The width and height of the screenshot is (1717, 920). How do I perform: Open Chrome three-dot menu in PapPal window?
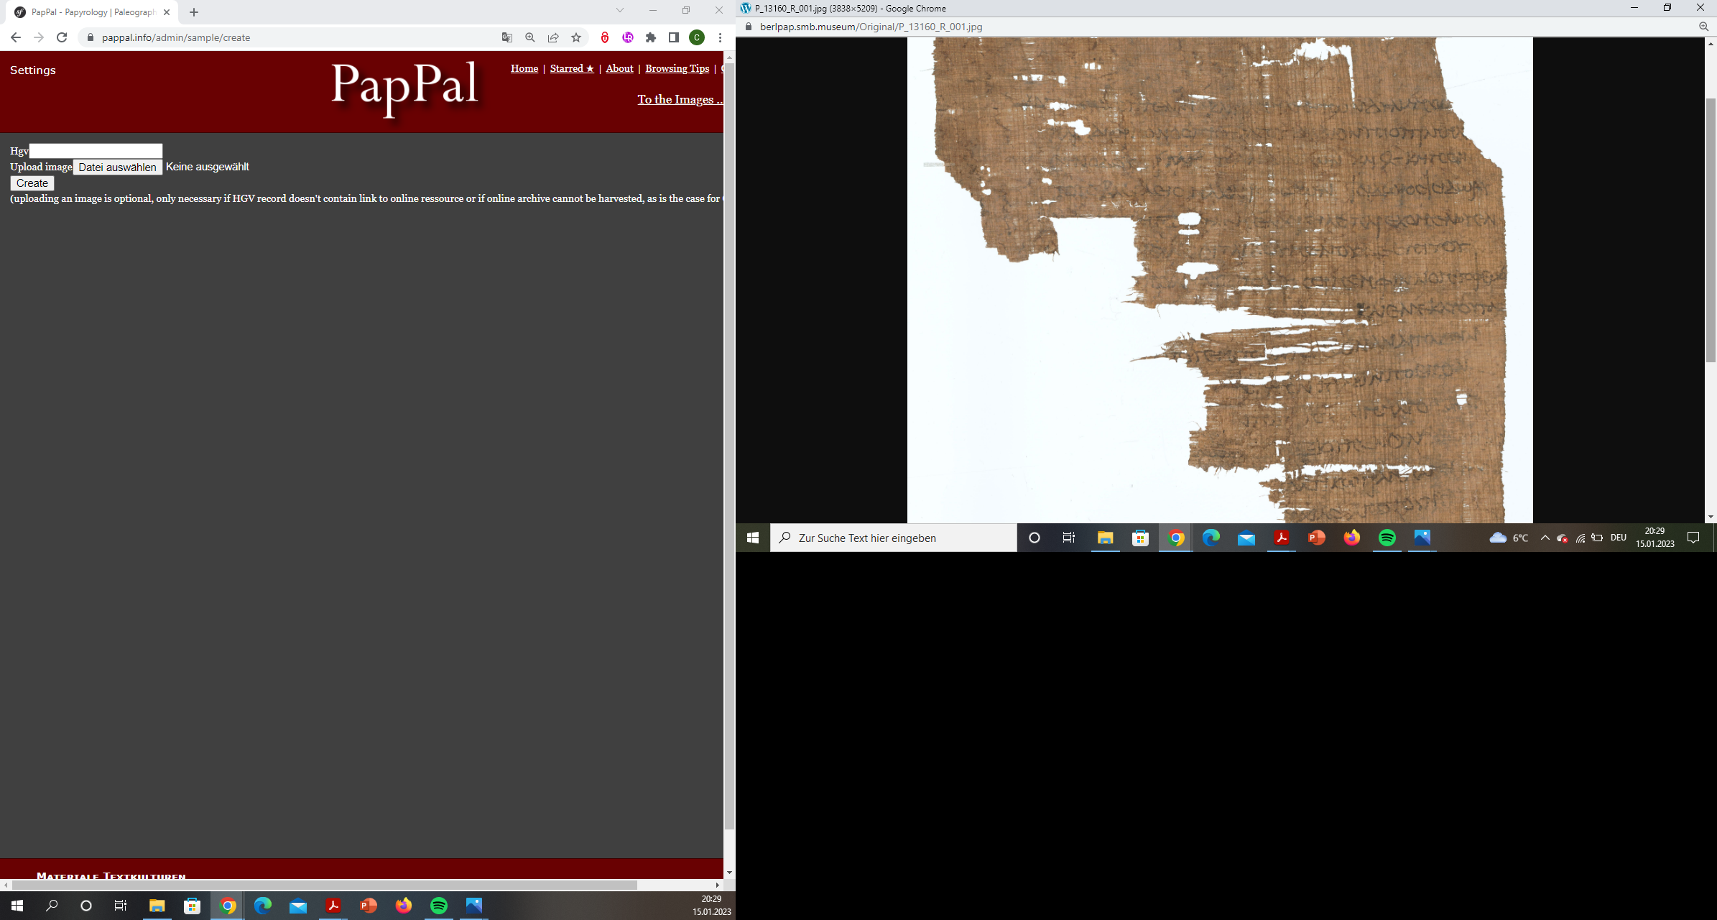coord(720,37)
